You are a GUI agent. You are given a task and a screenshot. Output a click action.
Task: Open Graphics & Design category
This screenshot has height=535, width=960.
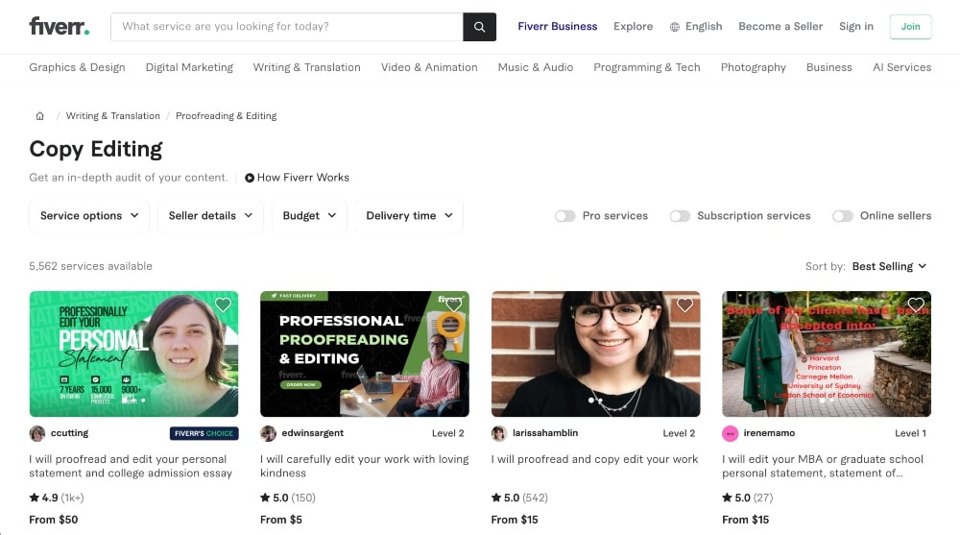pos(77,67)
